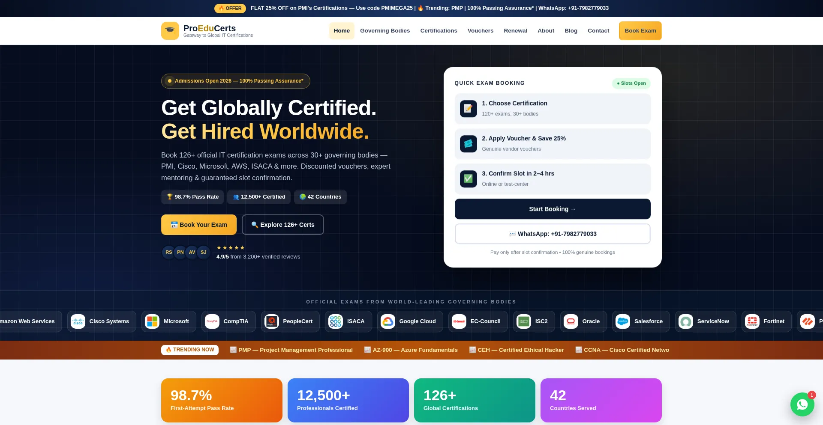
Task: Navigate to the Renewal page
Action: pos(515,31)
